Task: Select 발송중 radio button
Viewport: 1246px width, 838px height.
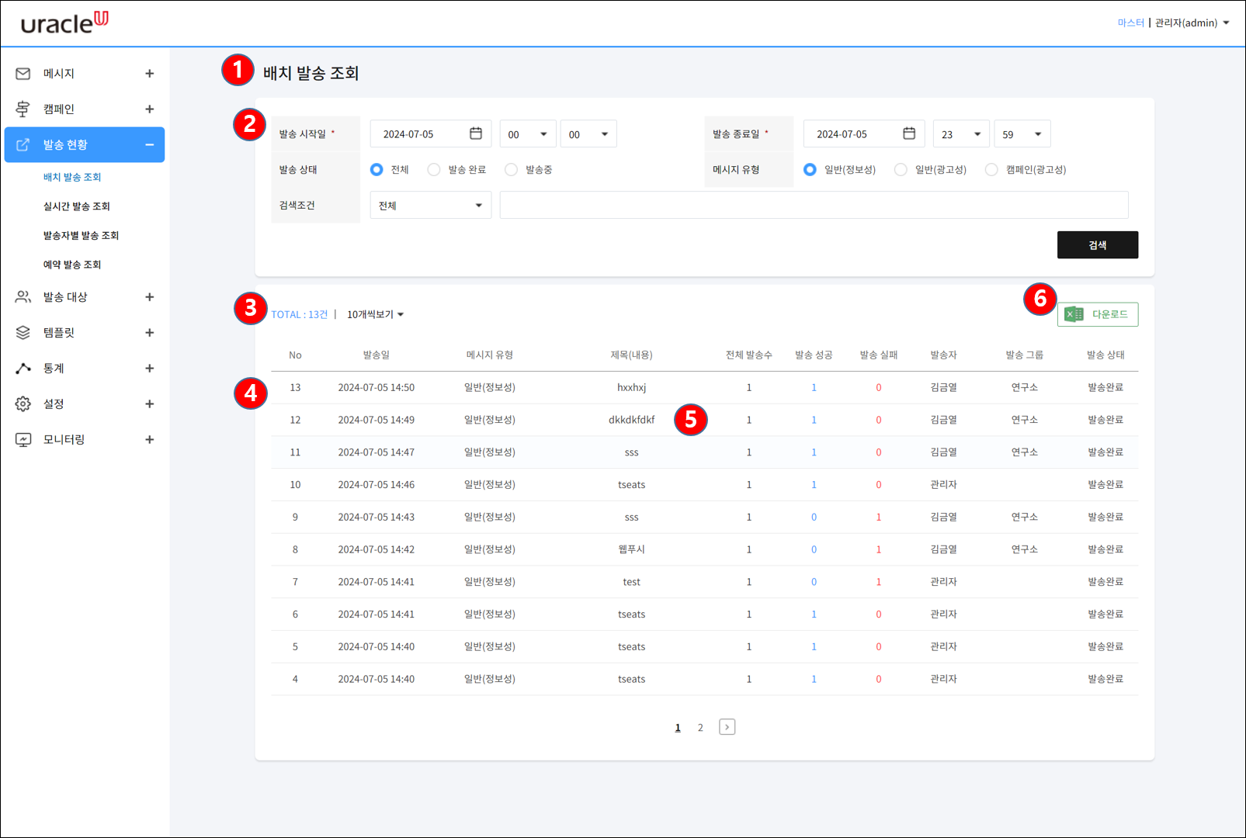Action: tap(511, 169)
